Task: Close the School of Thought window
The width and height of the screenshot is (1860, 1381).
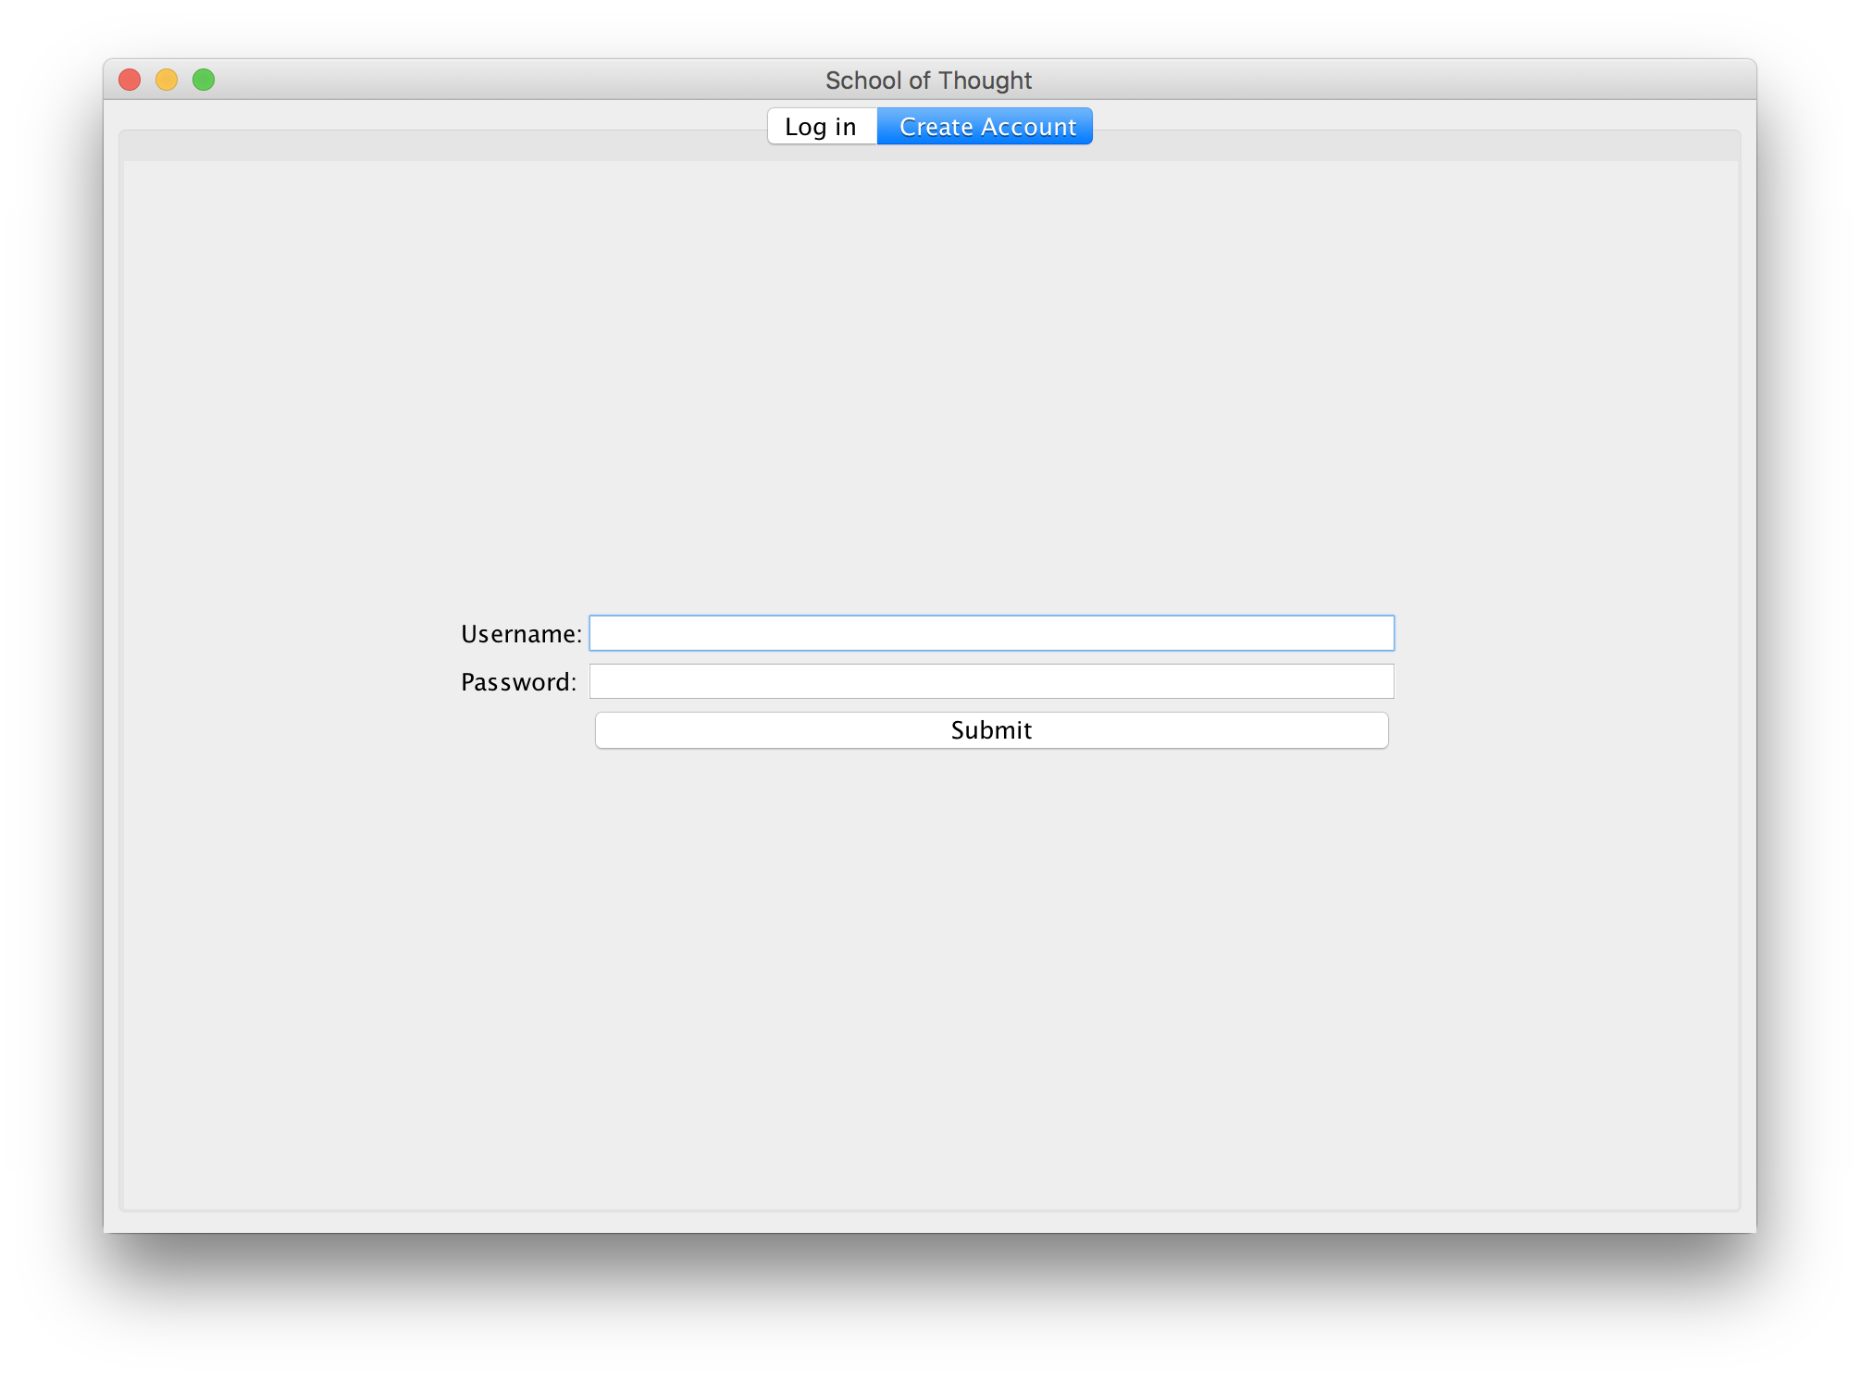Action: tap(130, 81)
